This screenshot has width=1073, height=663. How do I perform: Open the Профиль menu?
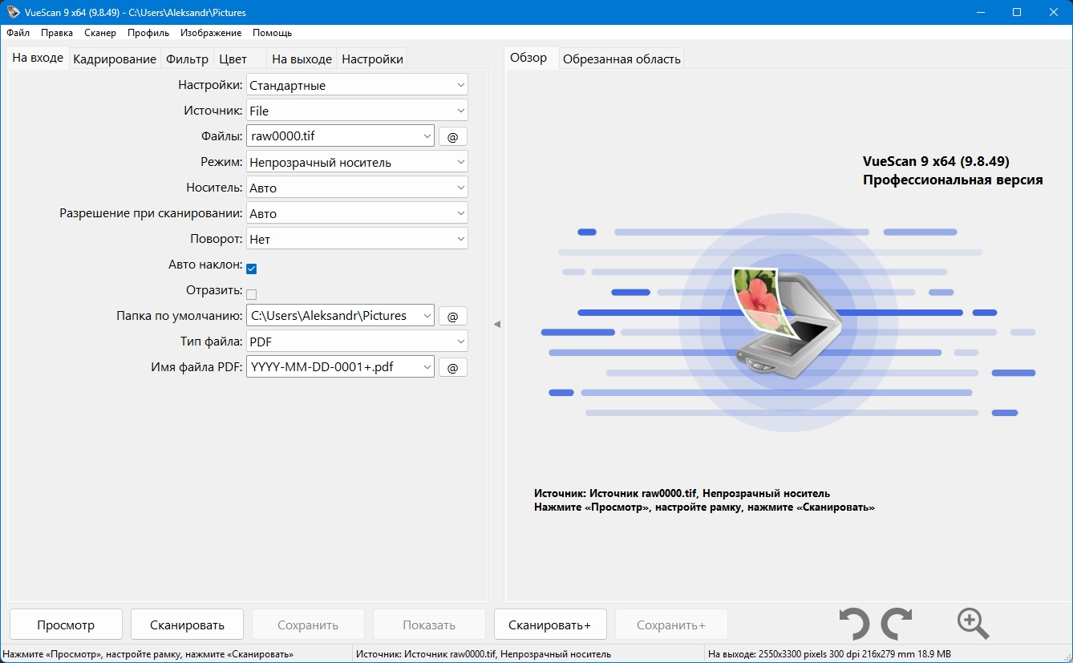click(148, 33)
